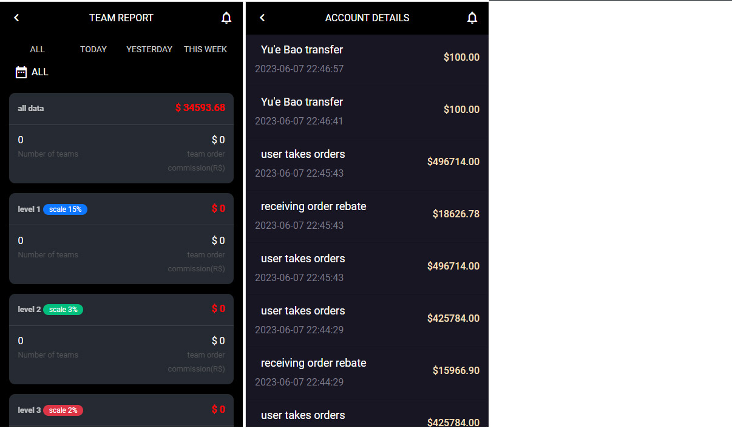Open the all data summary card
This screenshot has height=428, width=732.
coord(121,138)
